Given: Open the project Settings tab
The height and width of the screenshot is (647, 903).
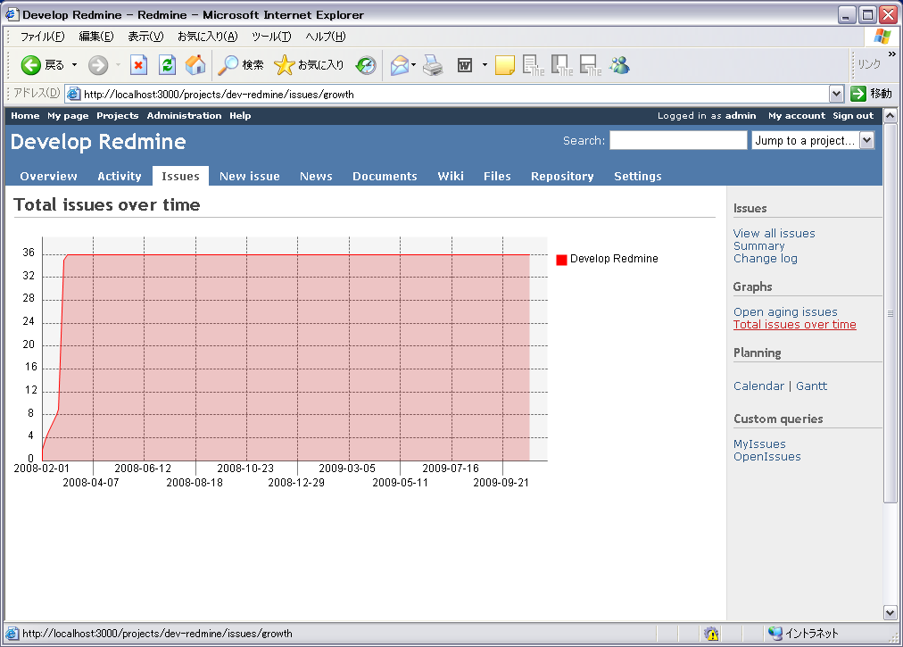Looking at the screenshot, I should (637, 177).
